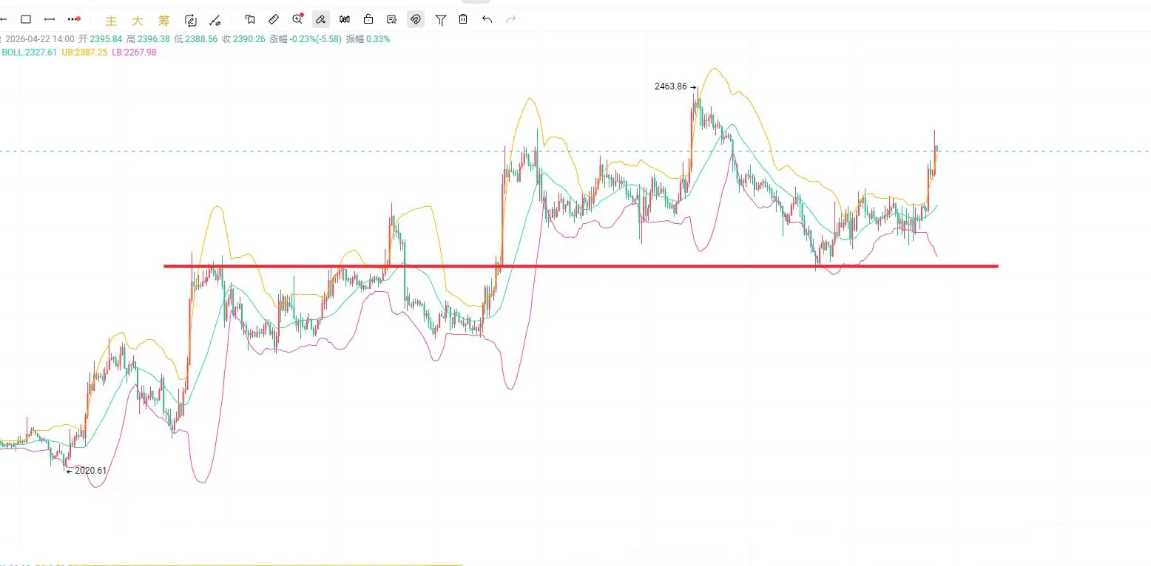Viewport: 1151px width, 566px height.
Task: Click the 2020.61 low price marker
Action: tap(90, 471)
